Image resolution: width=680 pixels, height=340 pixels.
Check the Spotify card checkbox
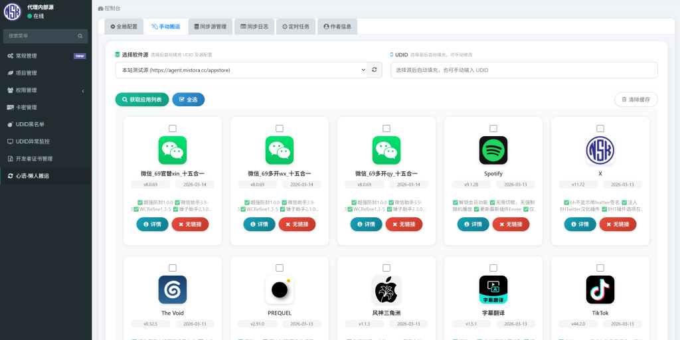point(493,128)
